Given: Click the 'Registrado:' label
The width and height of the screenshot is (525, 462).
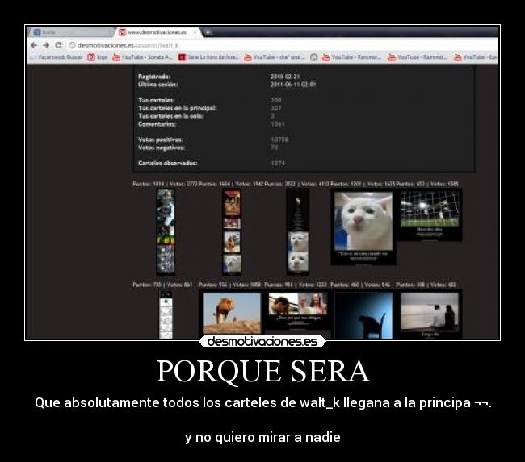Looking at the screenshot, I should pyautogui.click(x=154, y=77).
